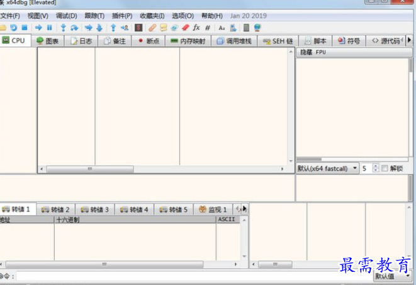Click the Execute till return icon
The width and height of the screenshot is (416, 285).
(x=113, y=28)
